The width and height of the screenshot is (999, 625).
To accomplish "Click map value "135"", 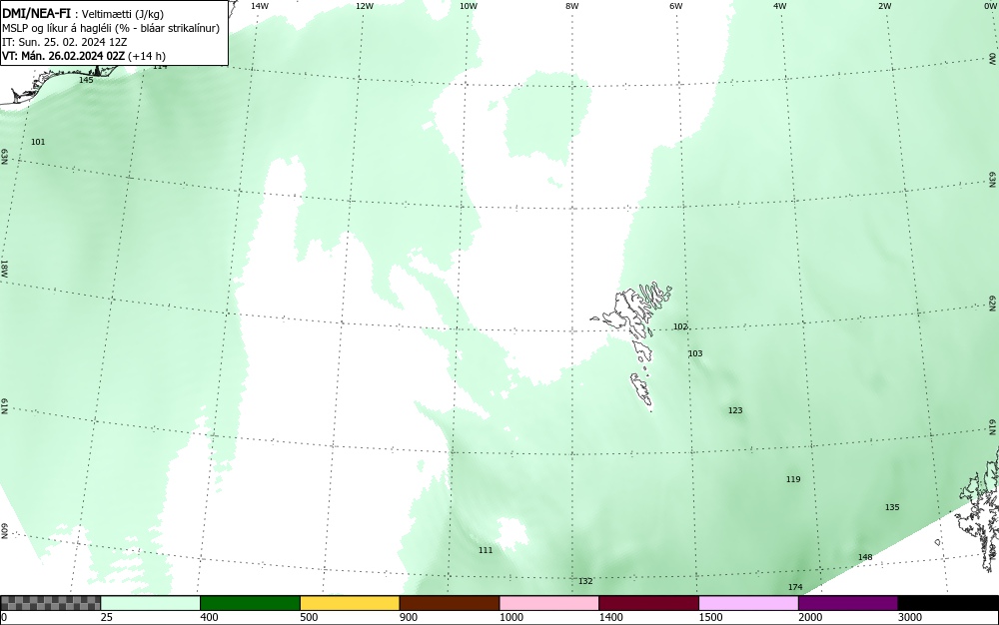I will pos(892,507).
